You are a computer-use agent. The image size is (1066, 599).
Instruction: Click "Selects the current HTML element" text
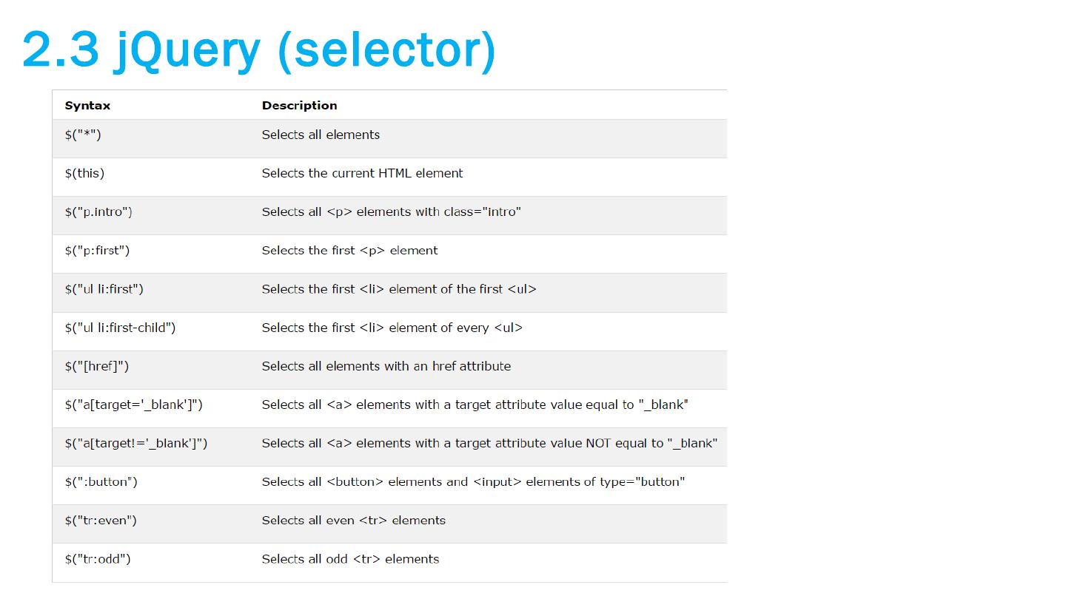(x=362, y=173)
